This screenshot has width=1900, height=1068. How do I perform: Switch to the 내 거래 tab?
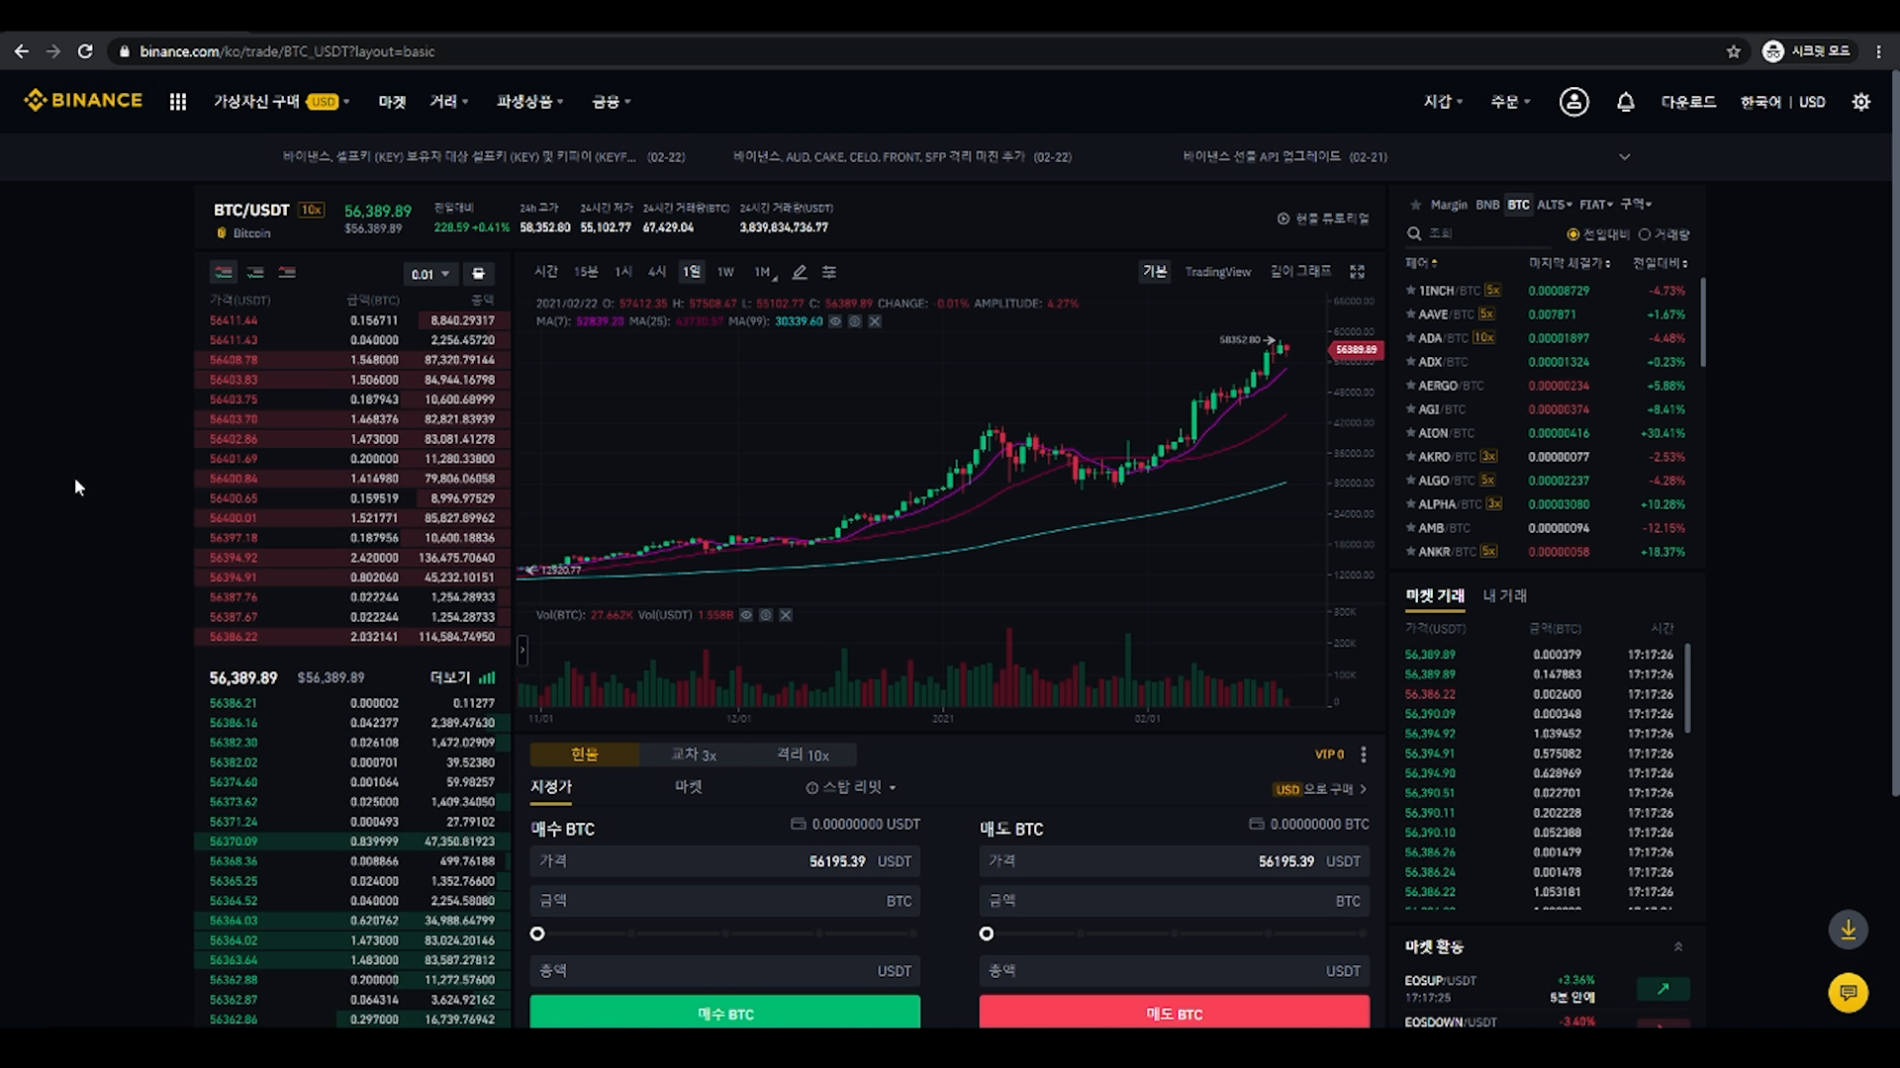click(1504, 595)
